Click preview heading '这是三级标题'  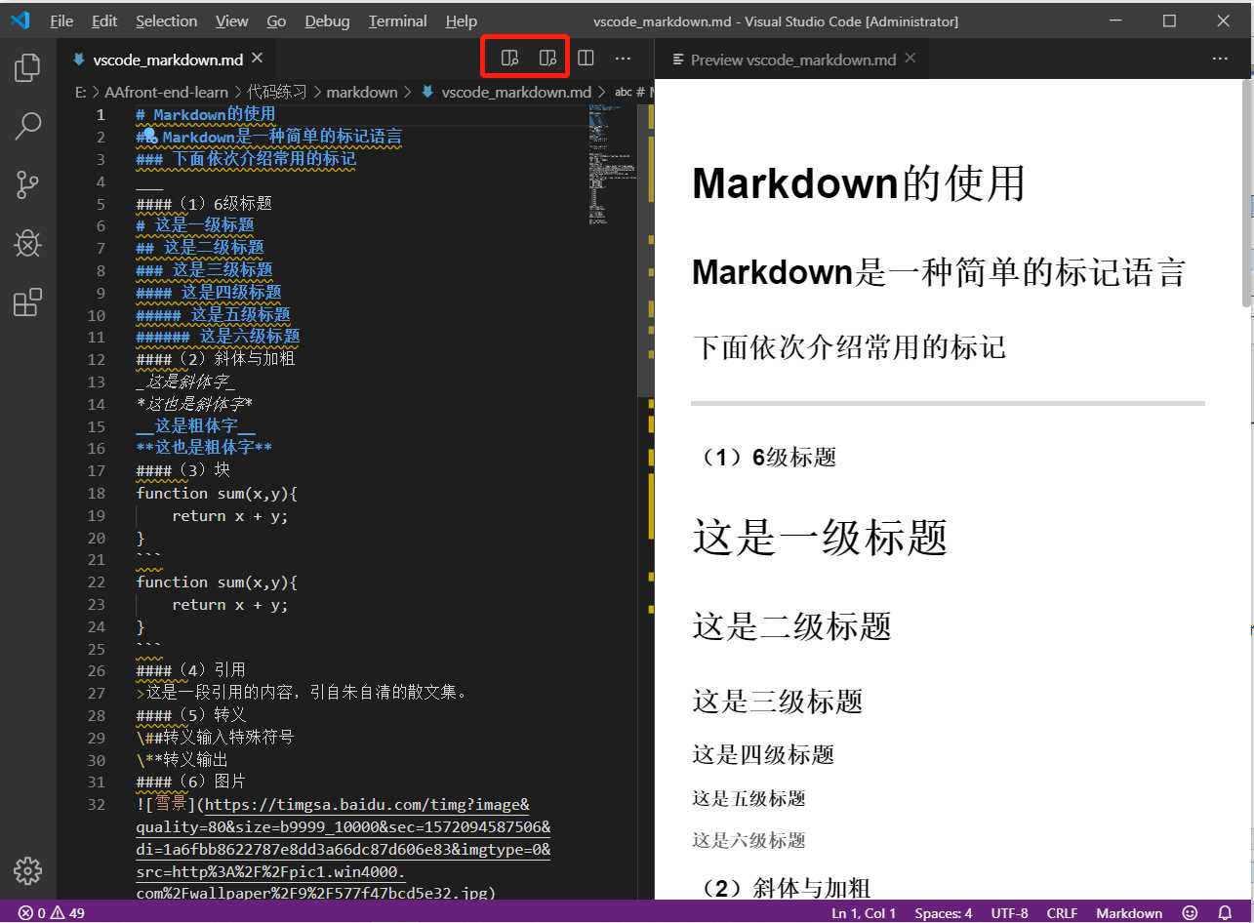tap(777, 701)
